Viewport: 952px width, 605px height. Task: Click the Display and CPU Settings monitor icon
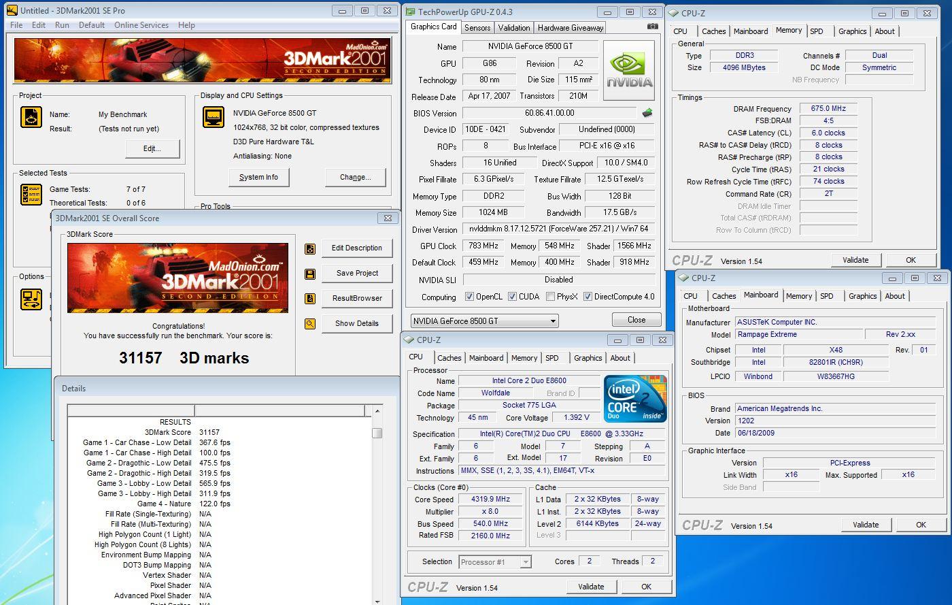point(214,117)
